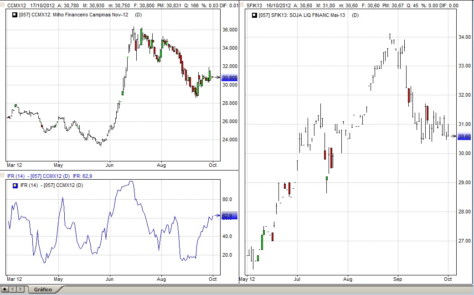Click the plus button to add a tab
The image size is (474, 295).
tap(5, 289)
